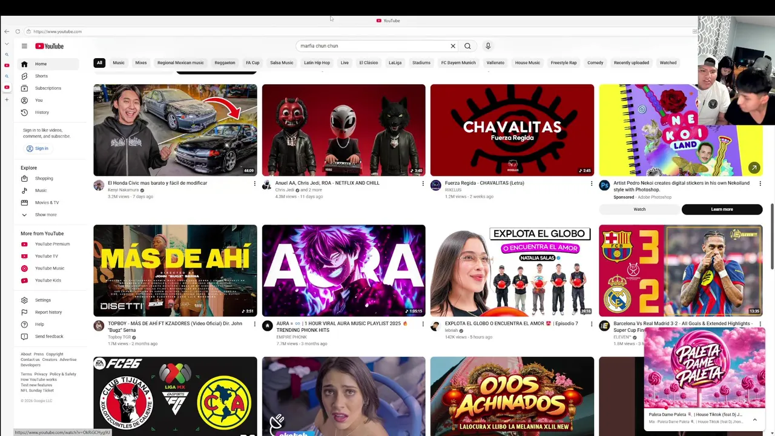
Task: Click Learn more on the Adobe ad
Action: 722,210
